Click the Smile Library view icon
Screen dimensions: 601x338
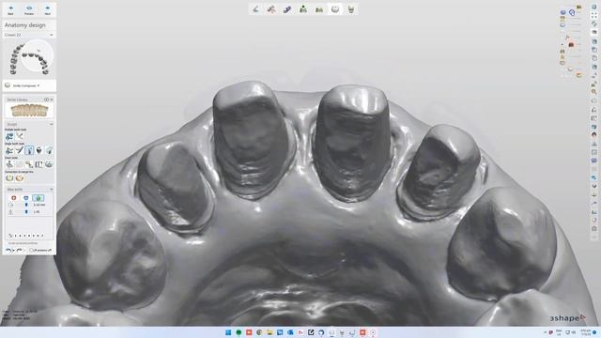46,100
